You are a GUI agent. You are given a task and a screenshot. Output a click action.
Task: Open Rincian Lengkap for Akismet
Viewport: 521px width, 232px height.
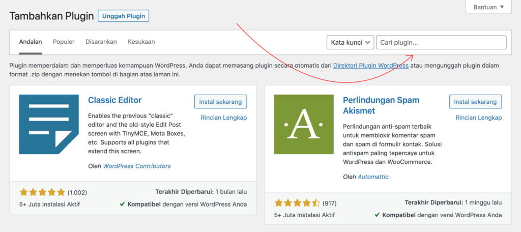point(479,118)
